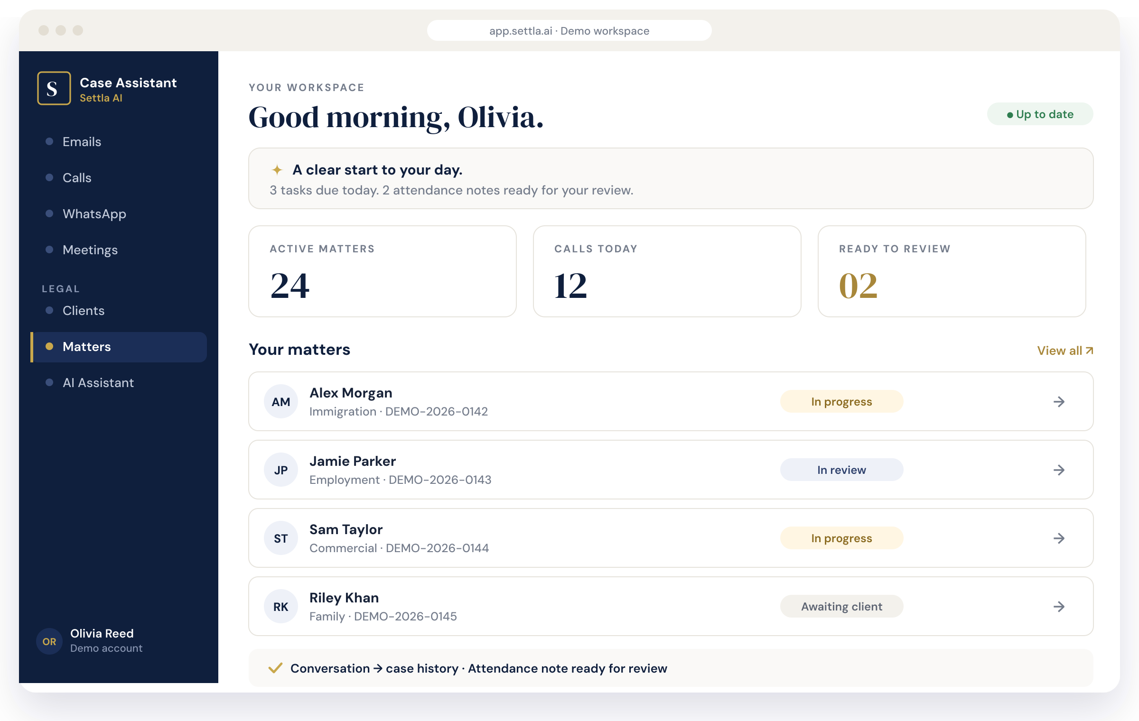Click the RK avatar for Riley Khan
This screenshot has height=721, width=1139.
tap(281, 607)
